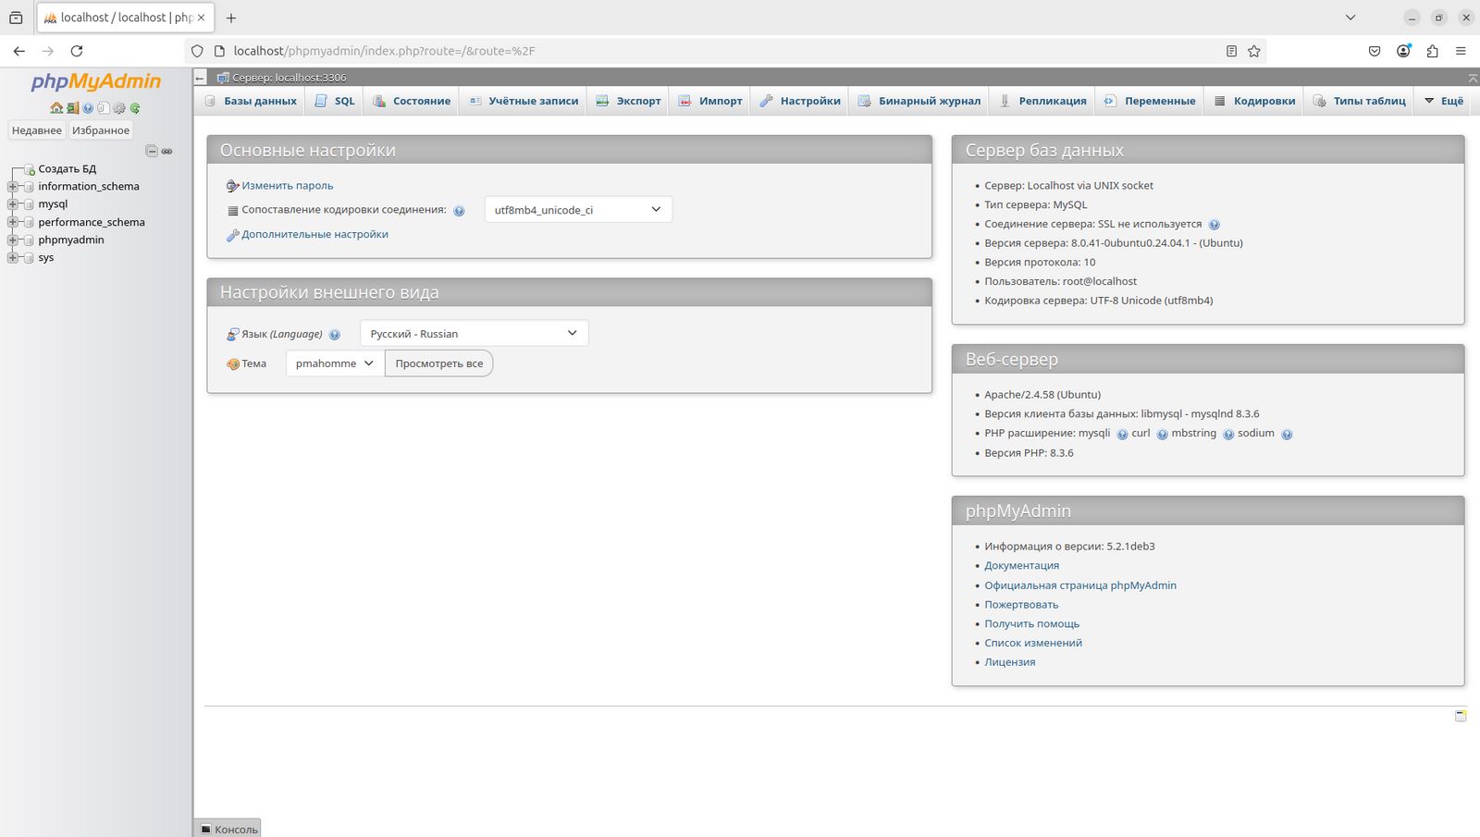Switch to the SQL tab
The height and width of the screenshot is (837, 1480).
(x=335, y=101)
